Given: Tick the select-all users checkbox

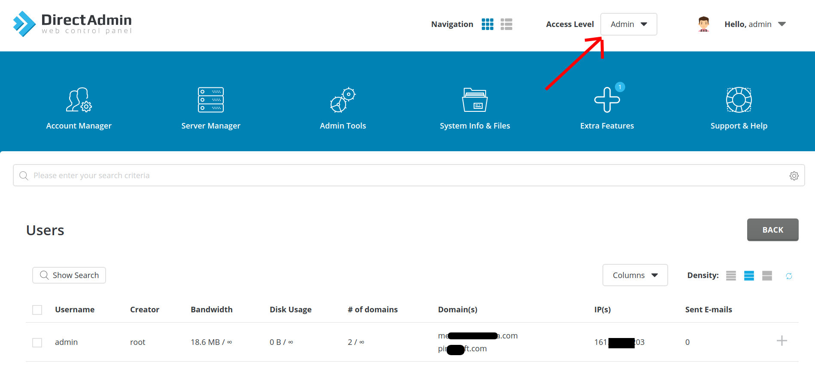Looking at the screenshot, I should [x=37, y=310].
